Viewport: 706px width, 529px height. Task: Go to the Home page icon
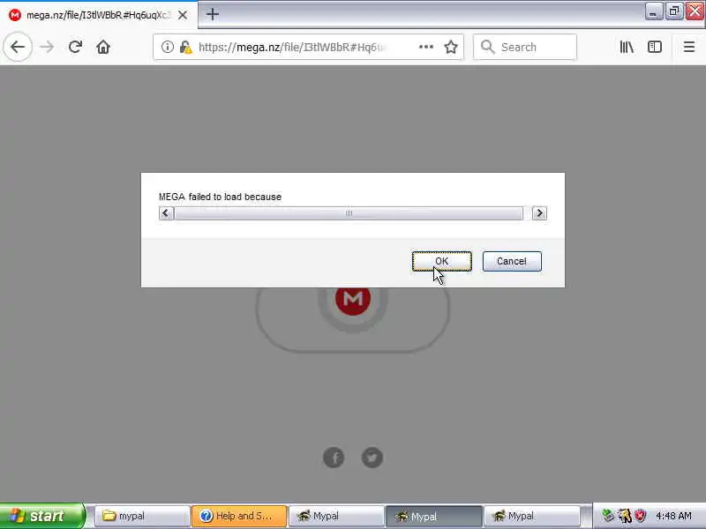[103, 47]
